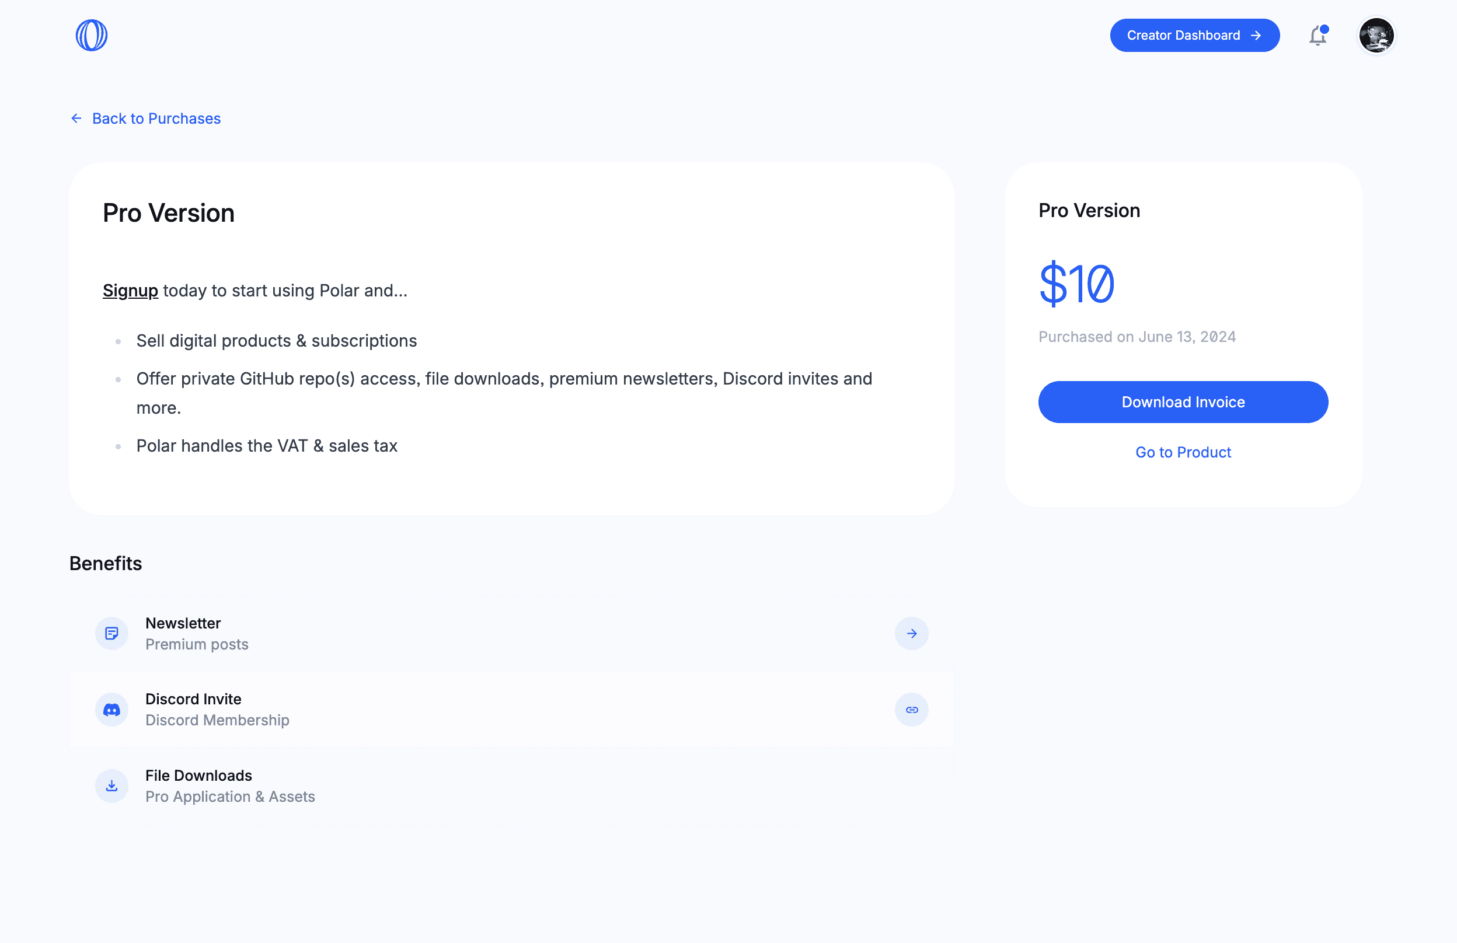Click the Newsletter arrow icon
Viewport: 1457px width, 943px height.
tap(911, 633)
